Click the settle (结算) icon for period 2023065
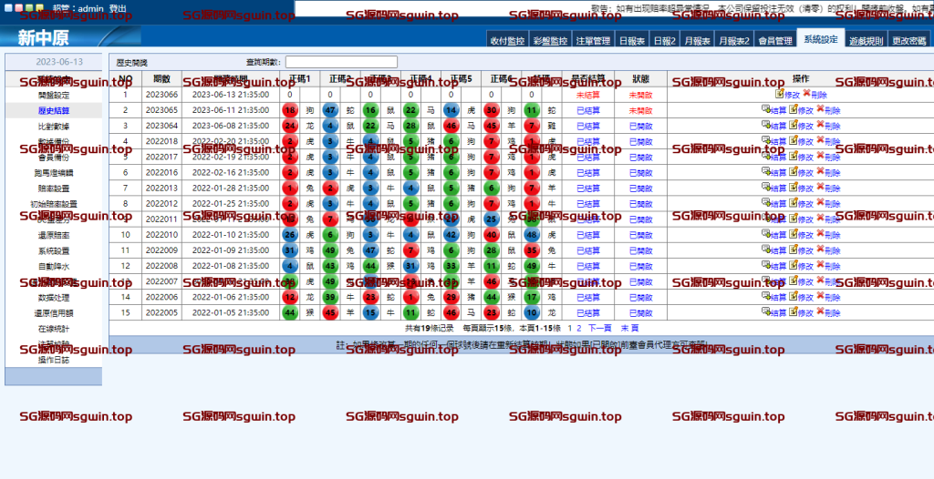The image size is (934, 479). [x=766, y=109]
